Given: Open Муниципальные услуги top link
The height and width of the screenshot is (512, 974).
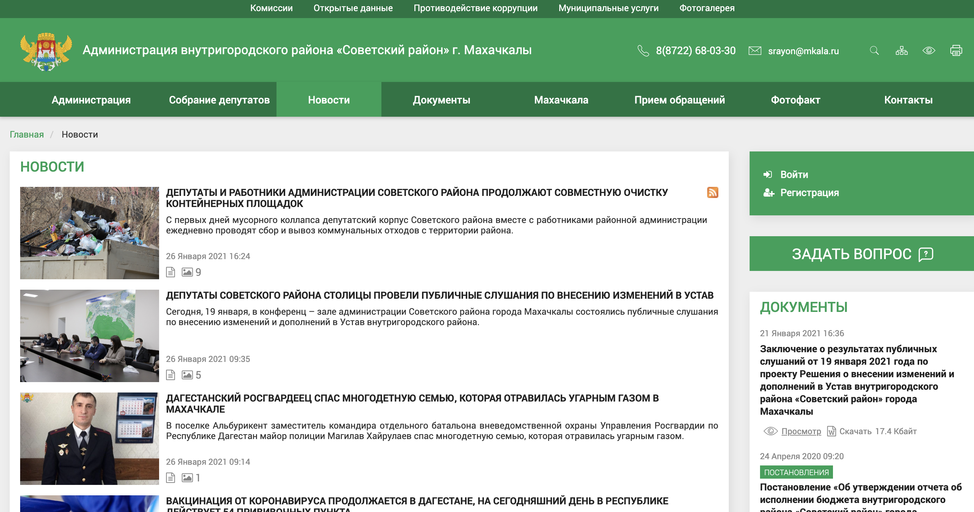Looking at the screenshot, I should (x=608, y=8).
